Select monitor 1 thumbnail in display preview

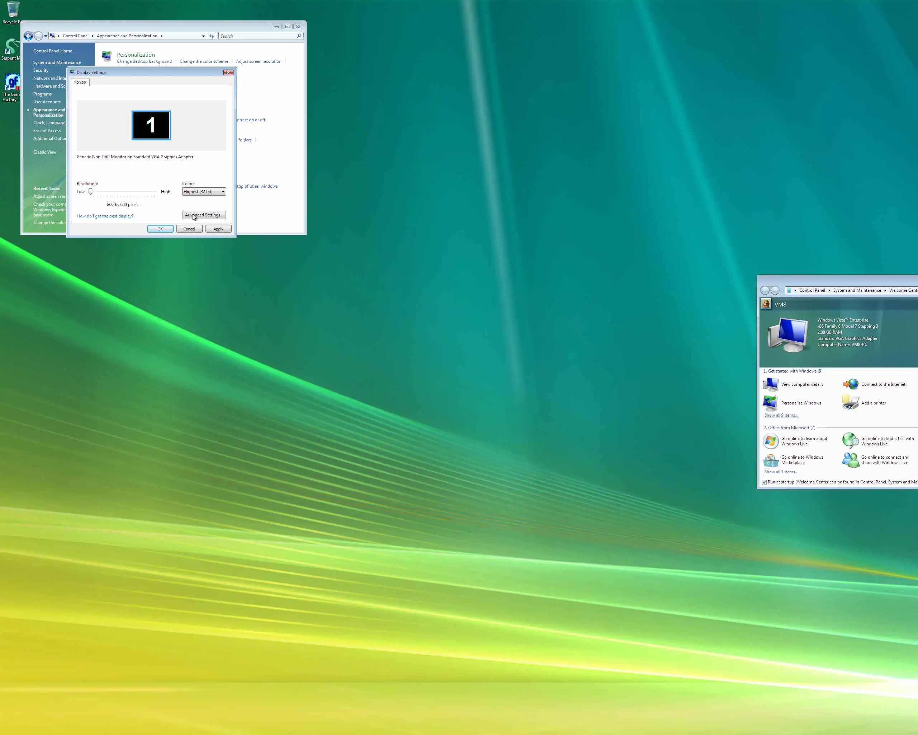[x=151, y=125]
